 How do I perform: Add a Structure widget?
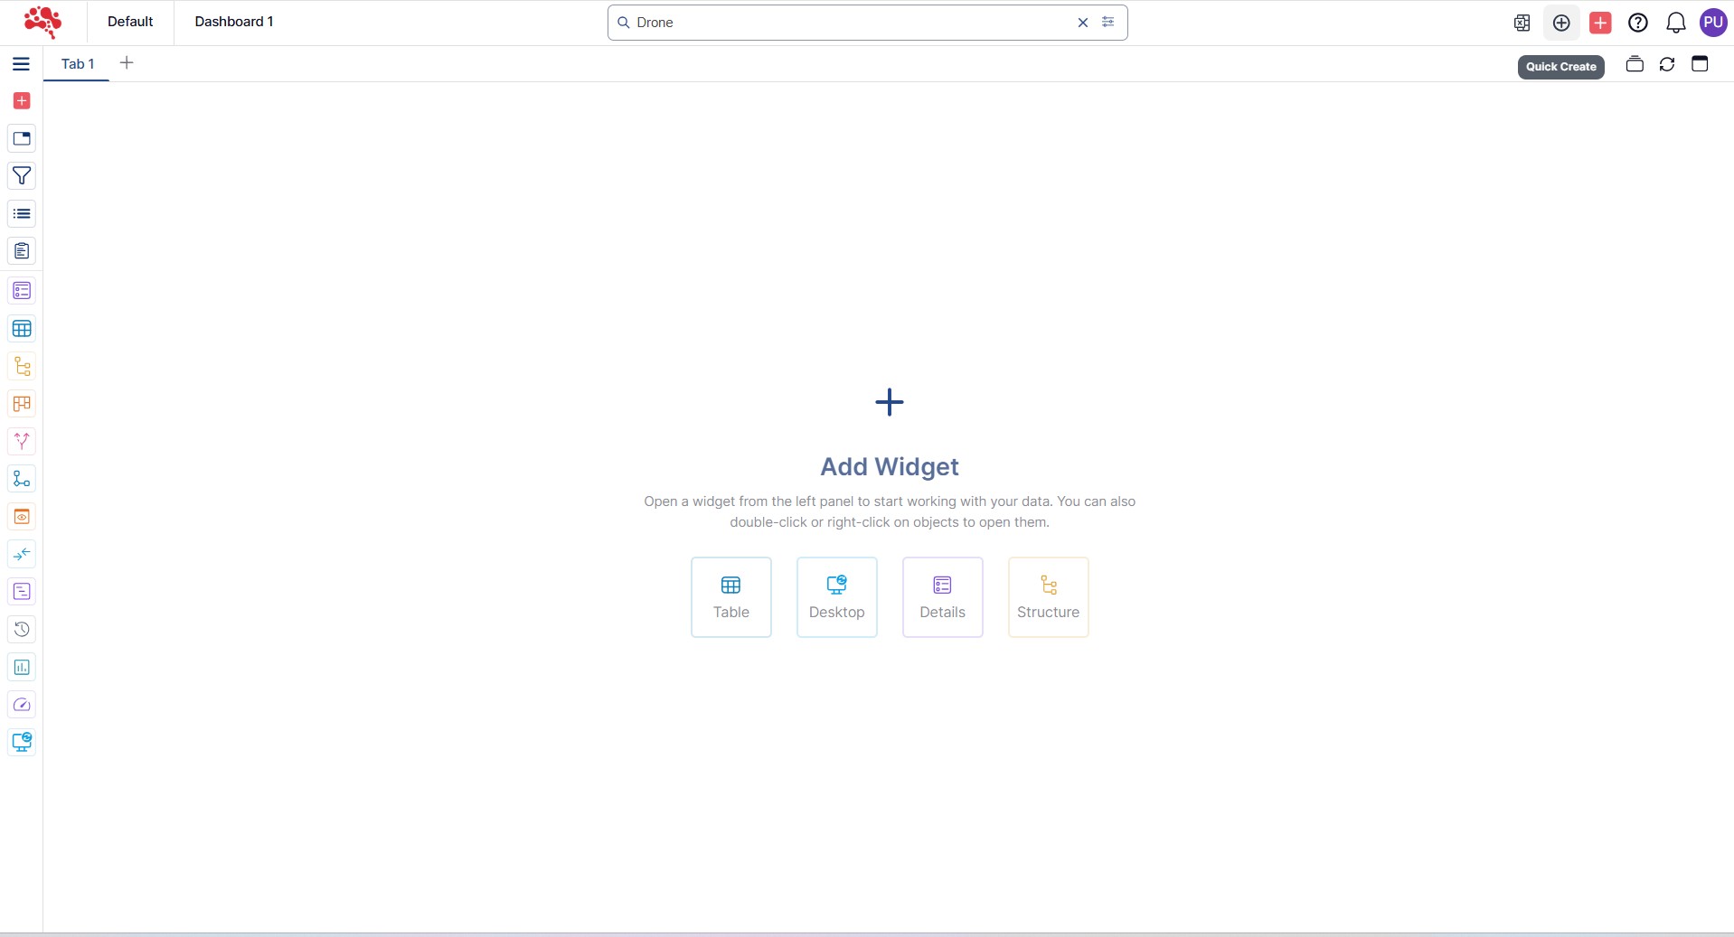1048,597
